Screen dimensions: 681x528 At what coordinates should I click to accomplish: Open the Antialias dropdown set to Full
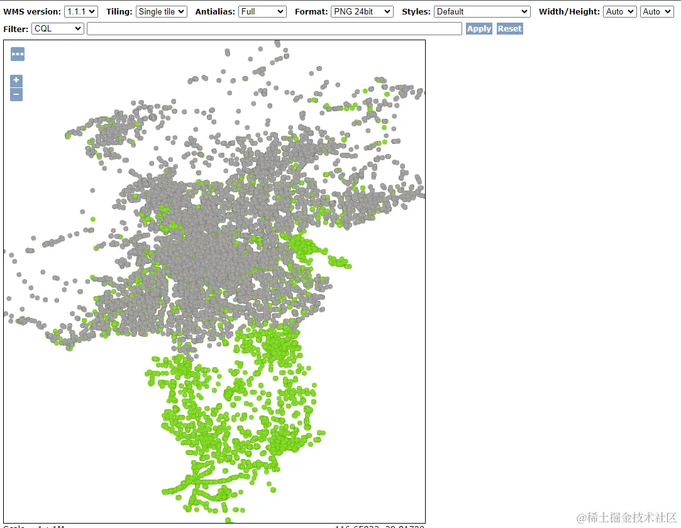pos(262,12)
